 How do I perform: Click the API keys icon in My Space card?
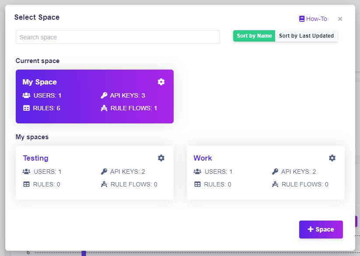[104, 95]
